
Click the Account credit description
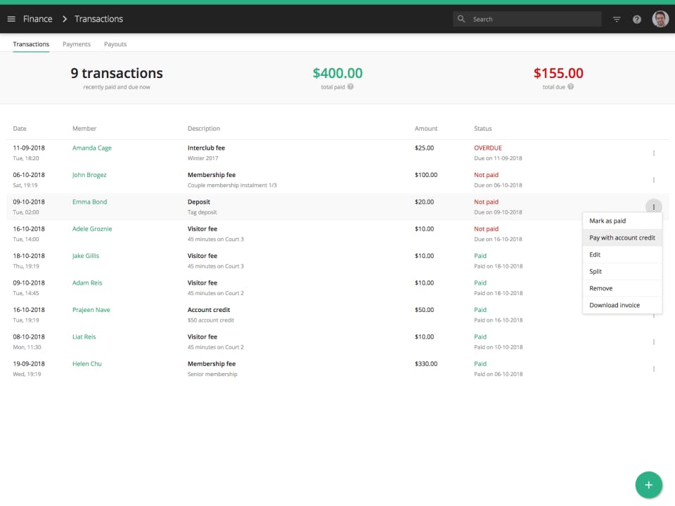pyautogui.click(x=209, y=310)
